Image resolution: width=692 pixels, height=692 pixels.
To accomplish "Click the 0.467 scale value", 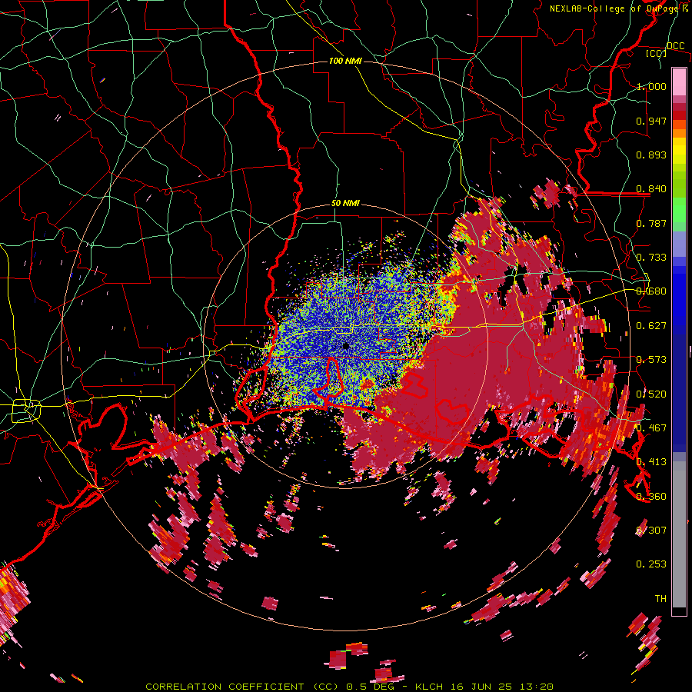I will [x=651, y=428].
